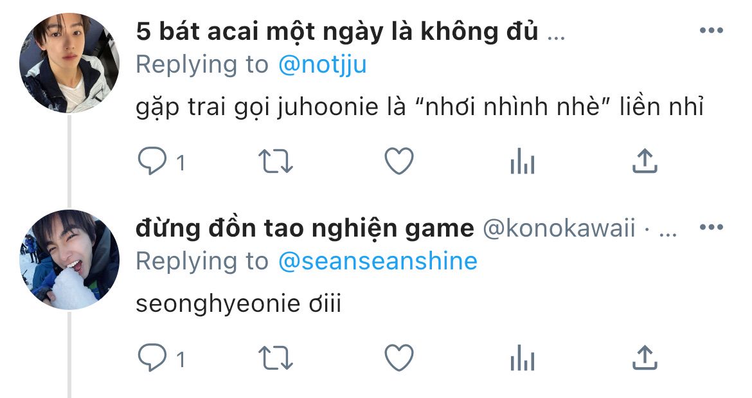Open more options for the first tweet
This screenshot has height=398, width=752.
tap(712, 31)
